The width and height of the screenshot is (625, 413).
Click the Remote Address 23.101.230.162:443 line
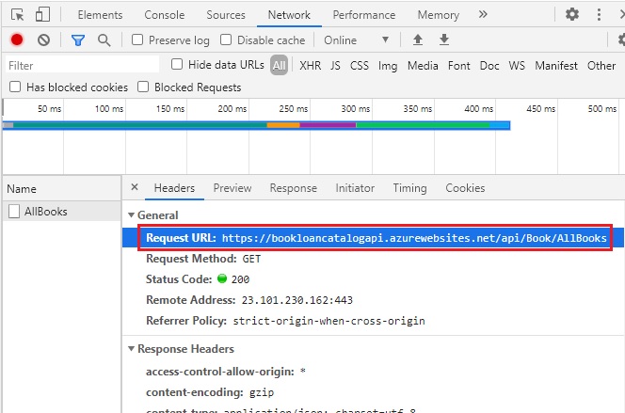coord(249,300)
